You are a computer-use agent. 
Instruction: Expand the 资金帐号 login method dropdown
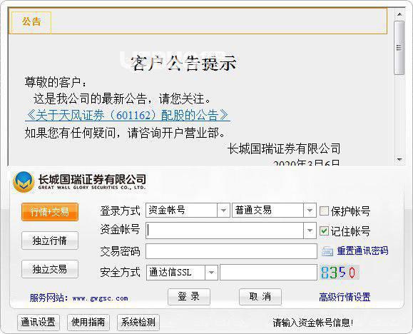223,211
